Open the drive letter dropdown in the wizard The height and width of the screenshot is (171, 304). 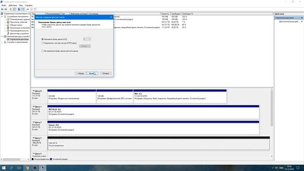point(87,39)
